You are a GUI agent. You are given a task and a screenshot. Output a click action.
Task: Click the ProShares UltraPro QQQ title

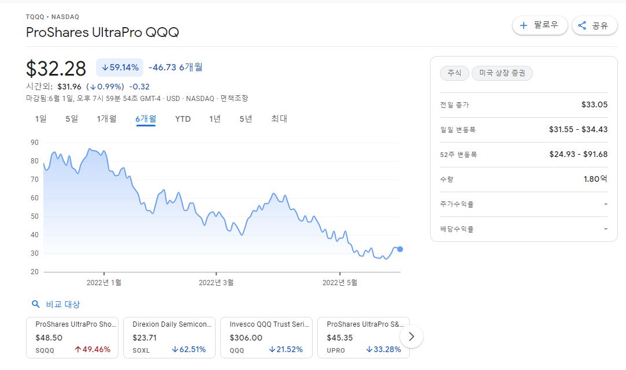[x=103, y=32]
